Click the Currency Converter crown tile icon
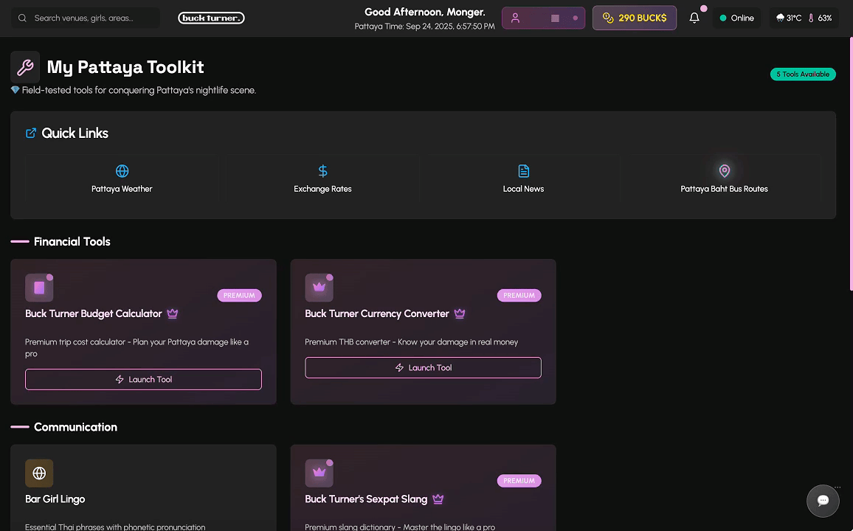 [319, 288]
